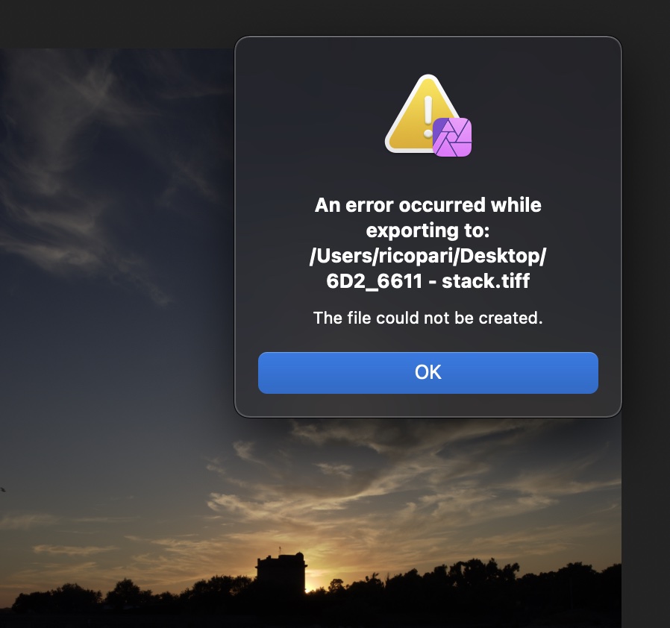Viewport: 670px width, 628px height.
Task: Click the dark bar above the photo canvas
Action: 116,24
